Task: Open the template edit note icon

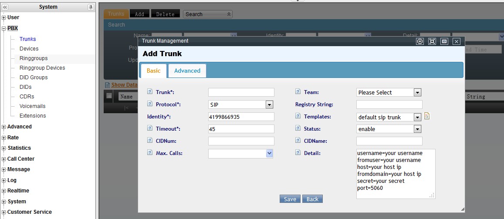Action: [427, 116]
